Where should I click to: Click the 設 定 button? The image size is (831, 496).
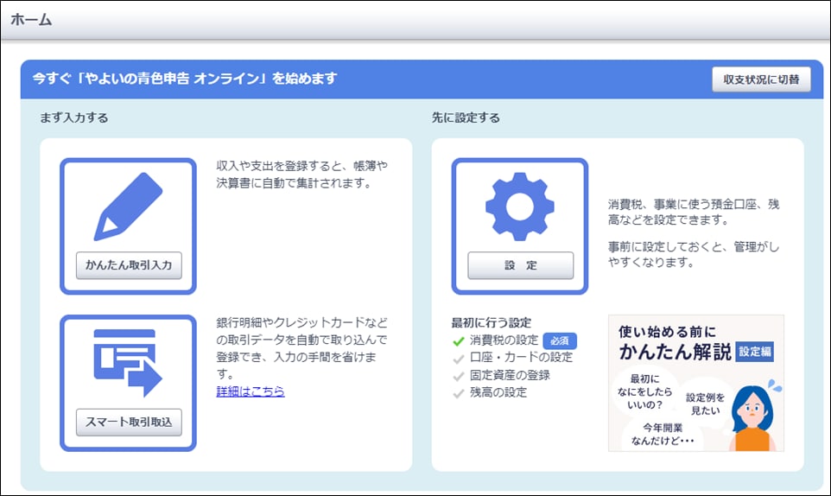[x=520, y=265]
